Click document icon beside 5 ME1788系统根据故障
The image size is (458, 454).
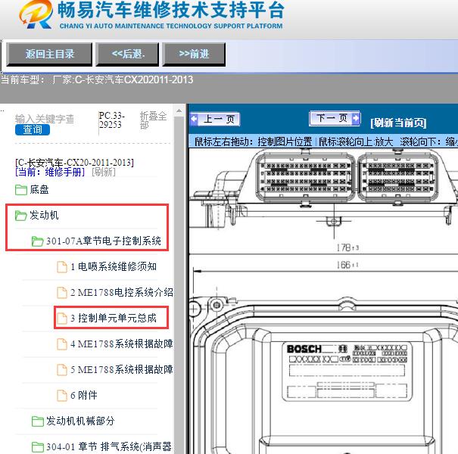point(62,369)
